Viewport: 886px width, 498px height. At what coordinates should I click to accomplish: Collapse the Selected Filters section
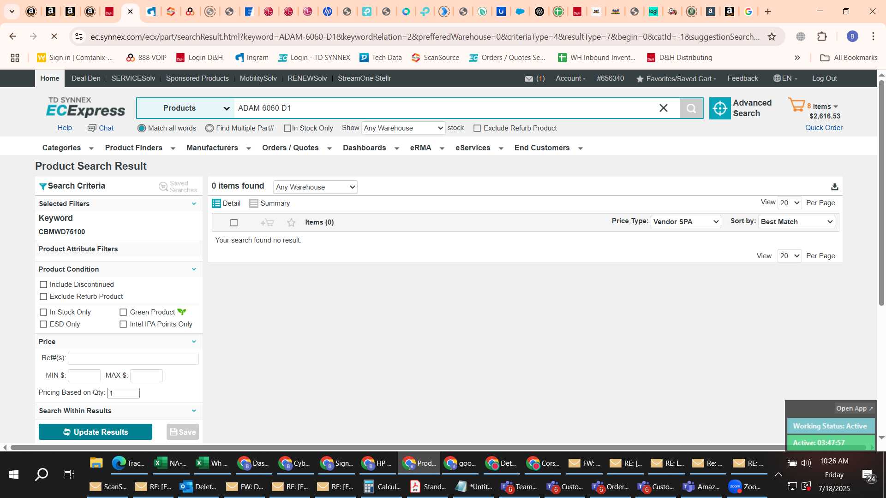(x=194, y=204)
